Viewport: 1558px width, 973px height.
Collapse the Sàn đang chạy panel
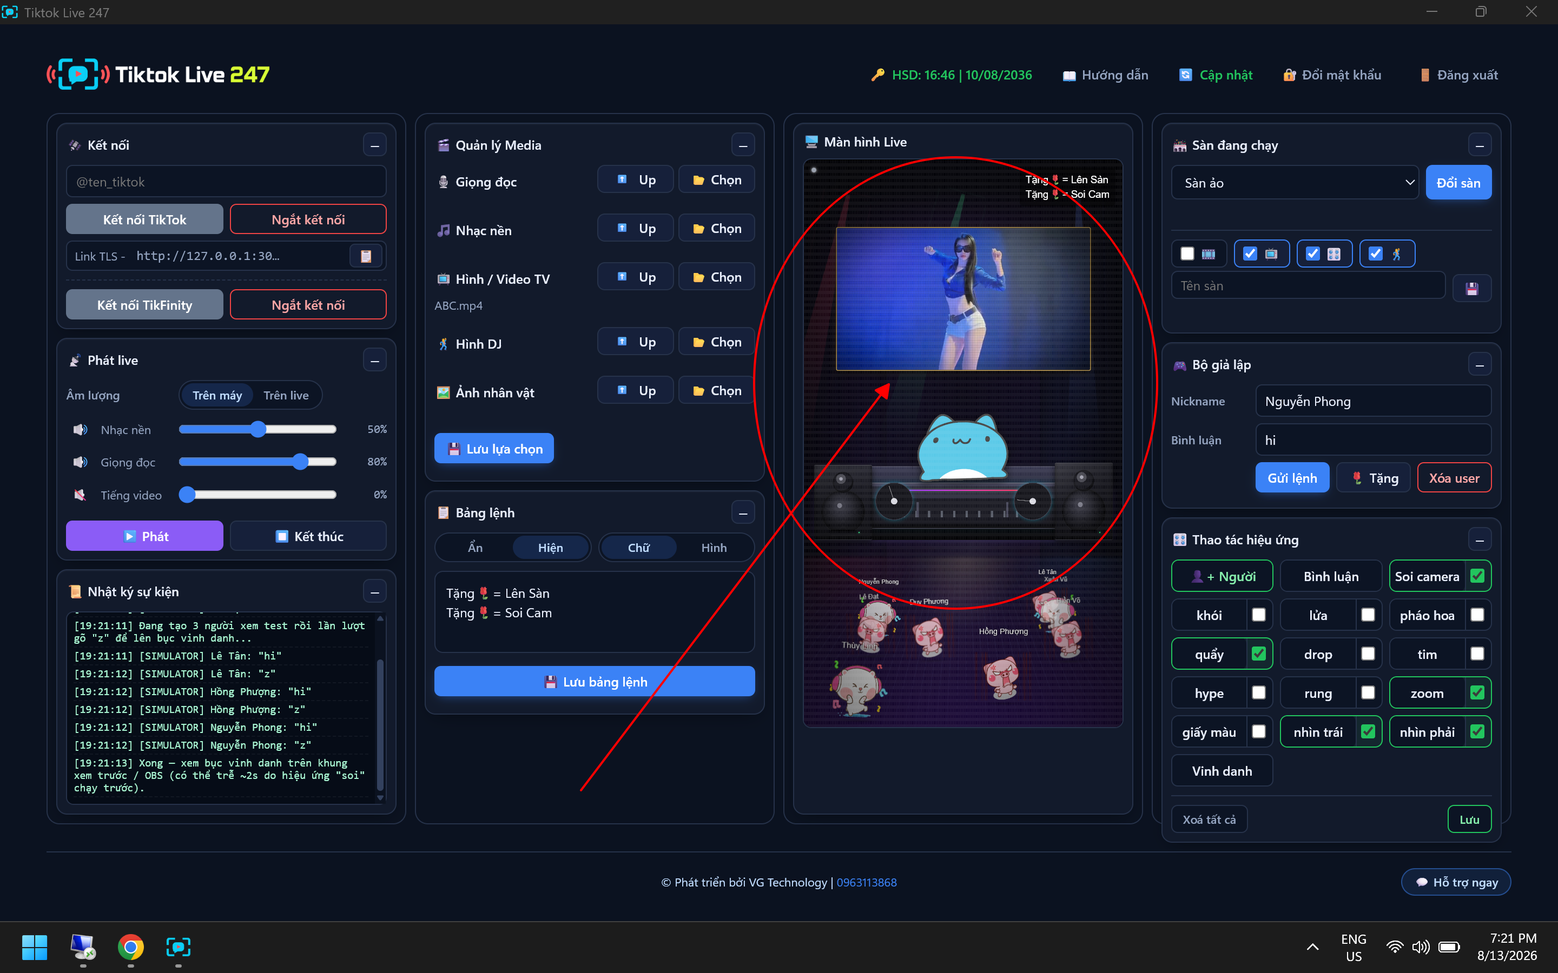point(1480,145)
